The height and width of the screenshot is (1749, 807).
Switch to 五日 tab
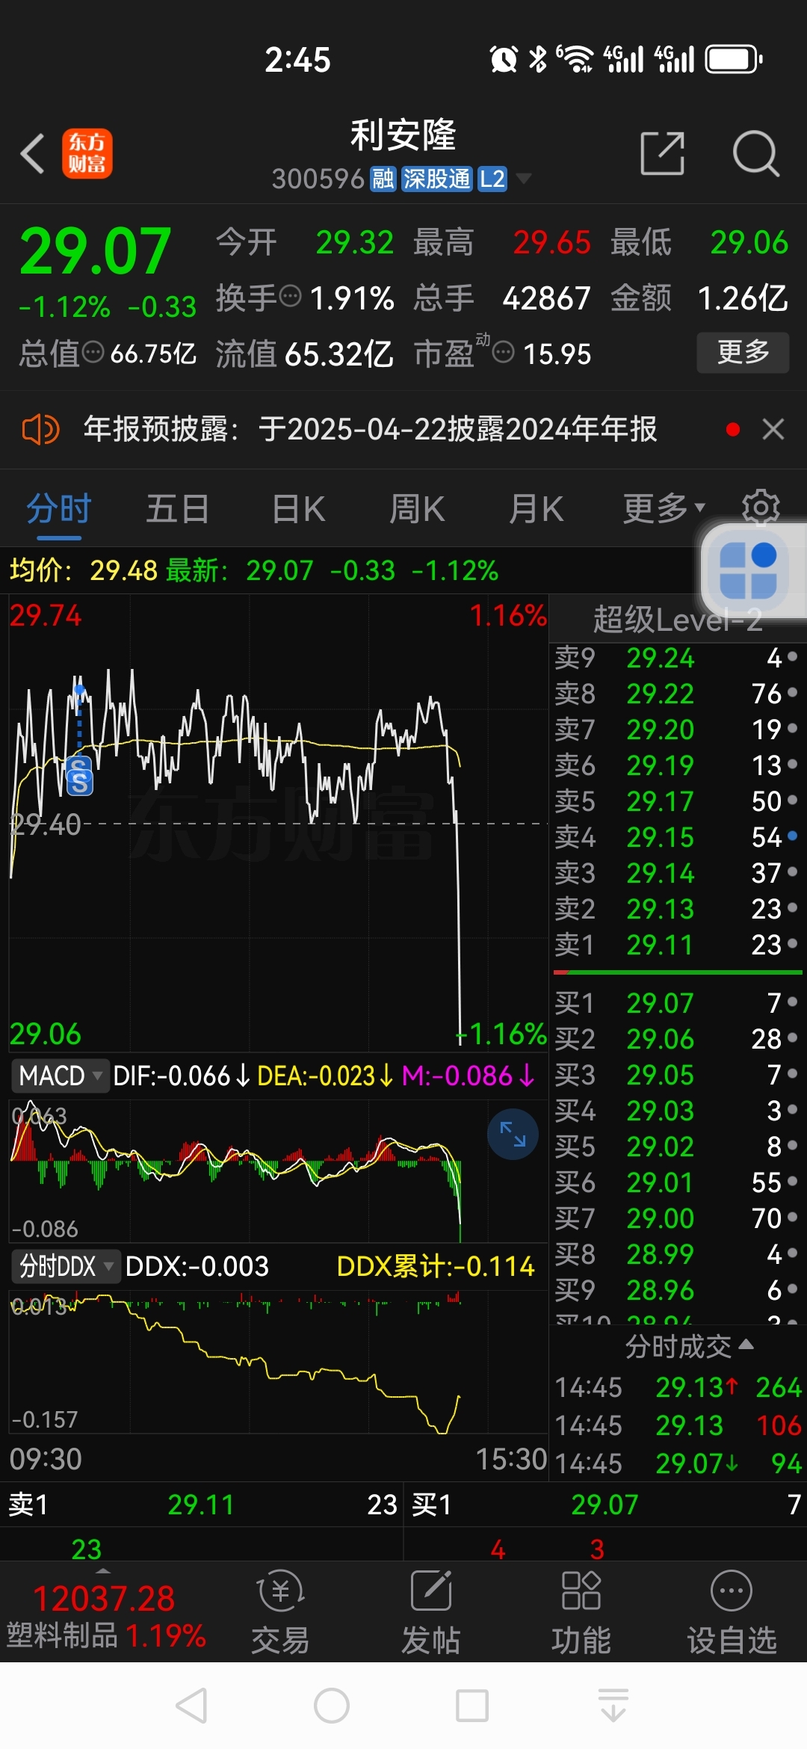tap(177, 509)
